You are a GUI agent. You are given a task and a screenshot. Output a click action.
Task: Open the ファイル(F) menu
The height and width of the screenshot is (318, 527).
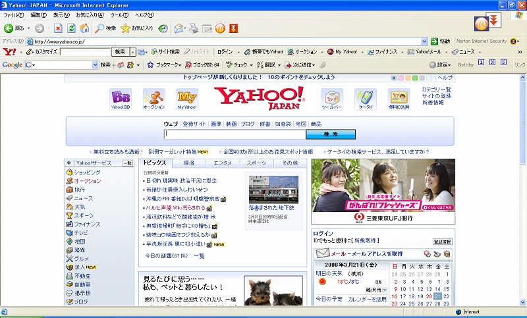[x=13, y=15]
